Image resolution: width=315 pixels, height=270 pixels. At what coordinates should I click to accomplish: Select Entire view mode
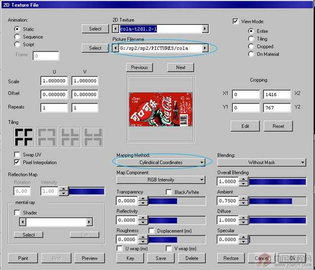pos(251,31)
